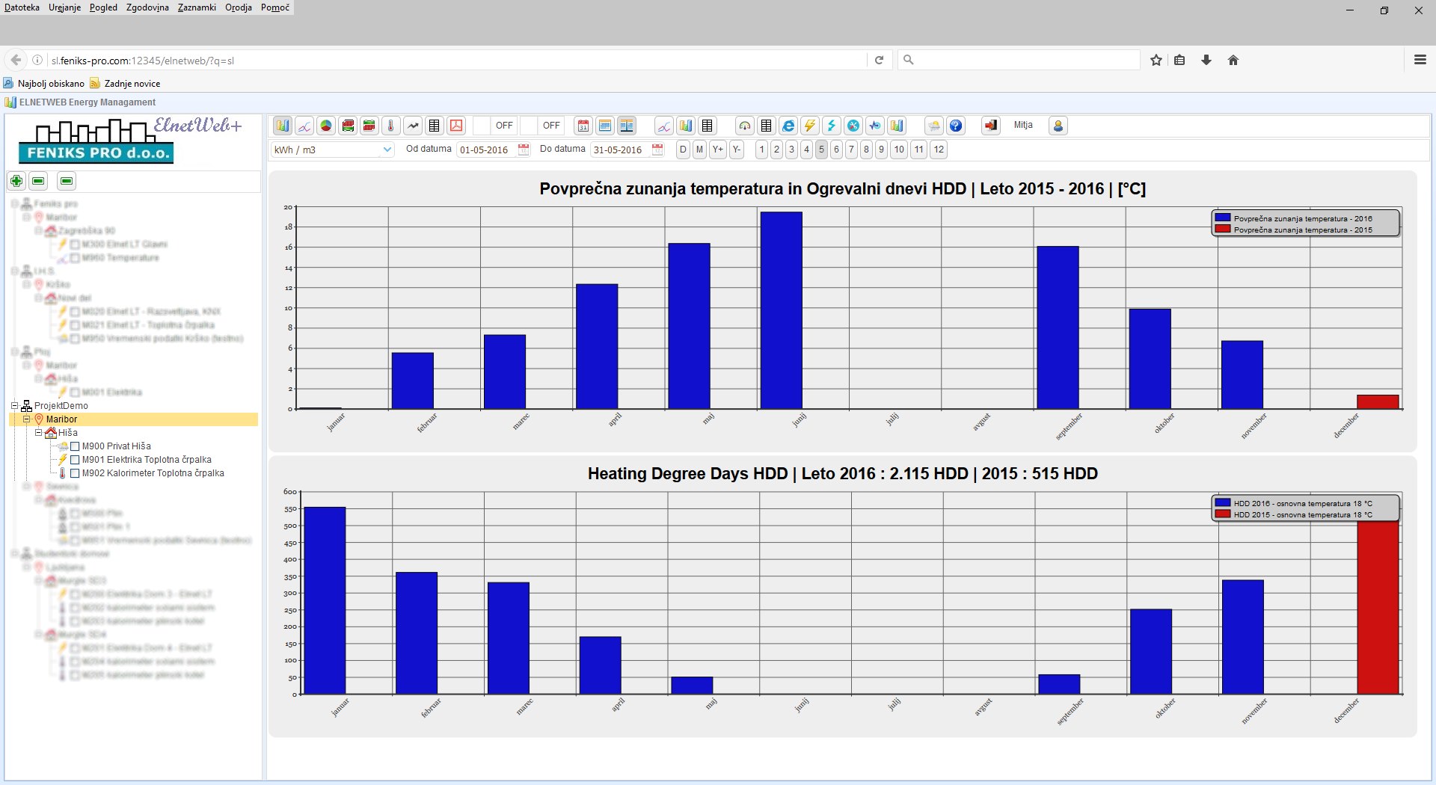Click the browser URL address field
1436x785 pixels.
tap(456, 61)
